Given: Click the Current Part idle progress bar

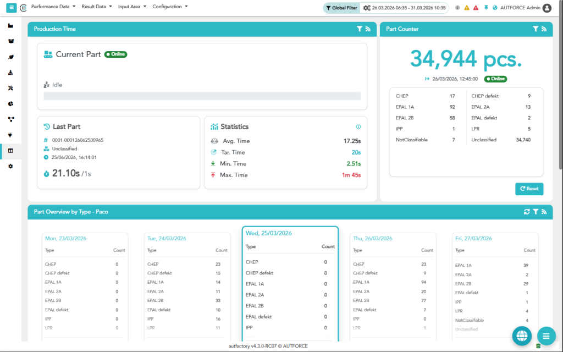Looking at the screenshot, I should (x=202, y=96).
